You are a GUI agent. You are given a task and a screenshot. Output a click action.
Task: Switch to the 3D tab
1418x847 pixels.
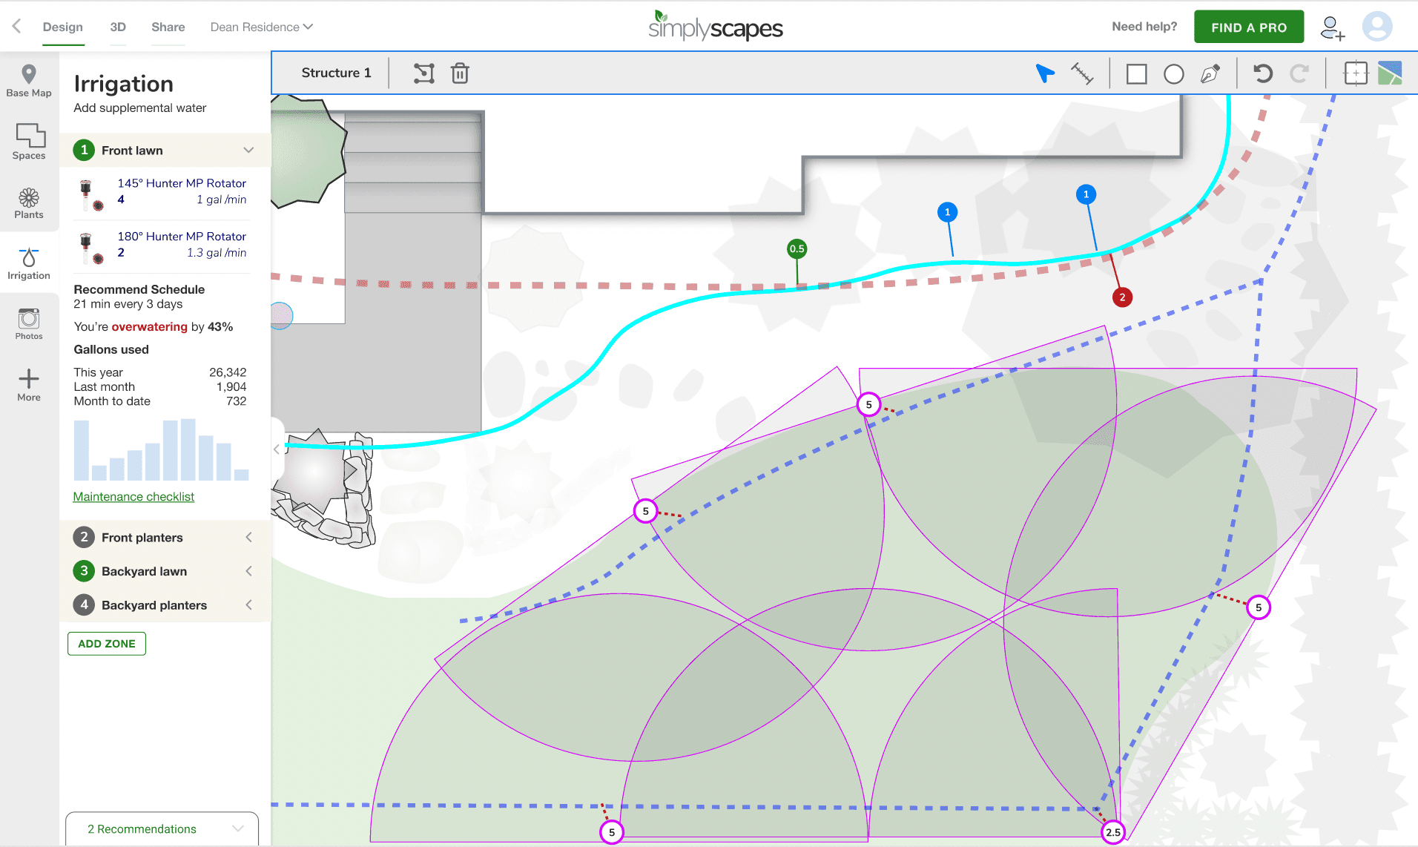tap(118, 27)
